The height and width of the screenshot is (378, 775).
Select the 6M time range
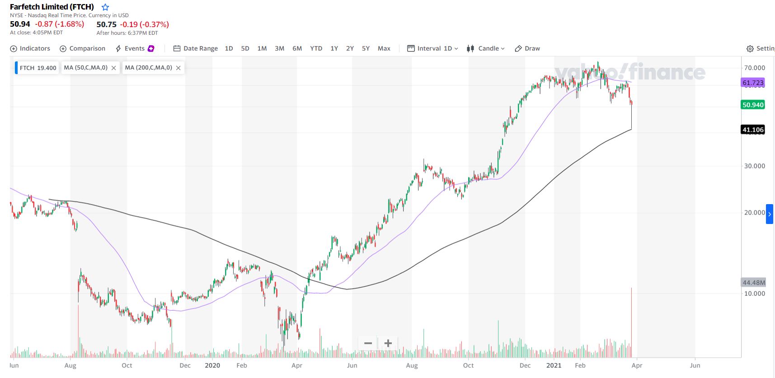(x=297, y=48)
